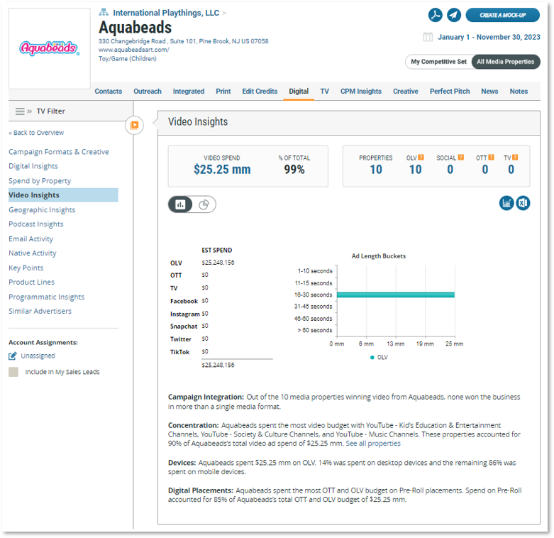
Task: Click the $25.25 mm video spend value
Action: tap(222, 170)
